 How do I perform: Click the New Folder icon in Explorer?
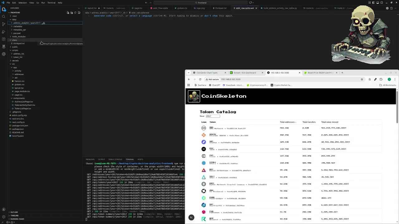(x=71, y=13)
